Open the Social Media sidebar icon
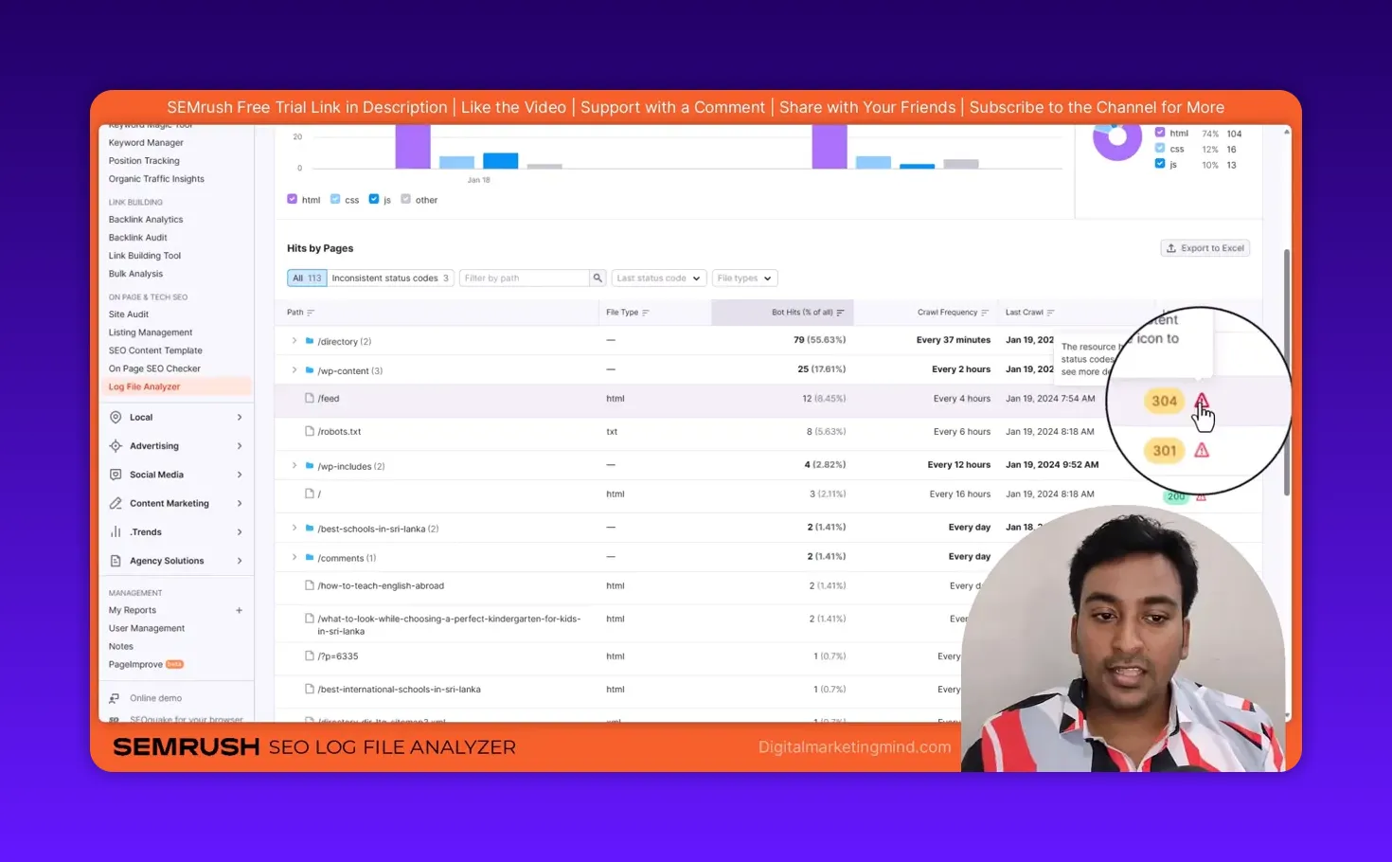Viewport: 1392px width, 862px height. tap(116, 474)
